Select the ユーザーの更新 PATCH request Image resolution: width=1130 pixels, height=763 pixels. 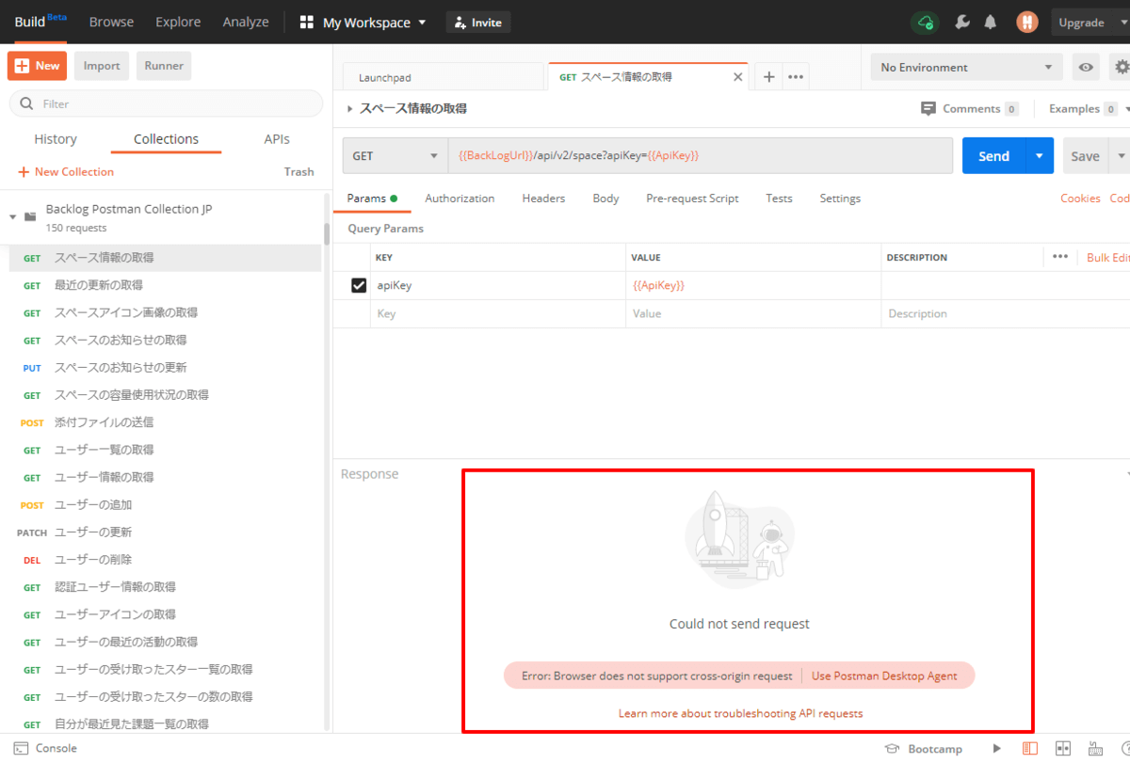click(165, 533)
